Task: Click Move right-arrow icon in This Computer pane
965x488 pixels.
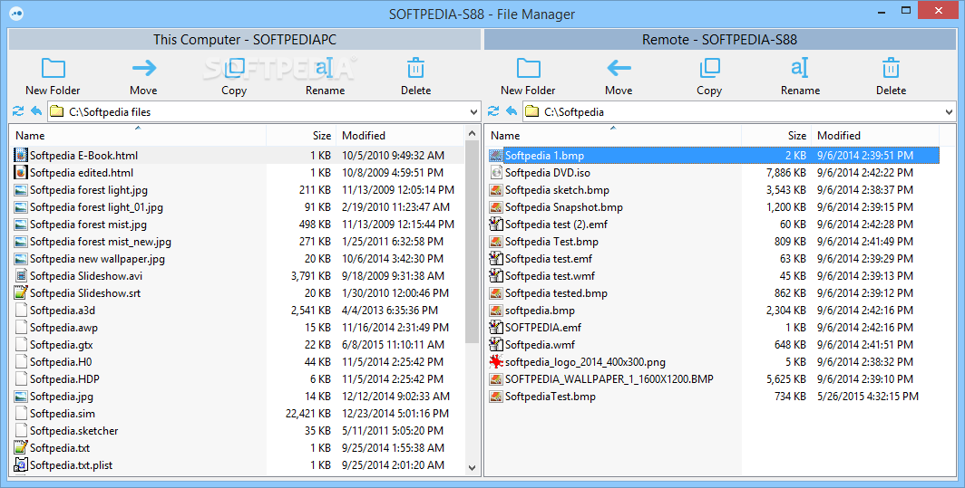Action: [x=144, y=68]
